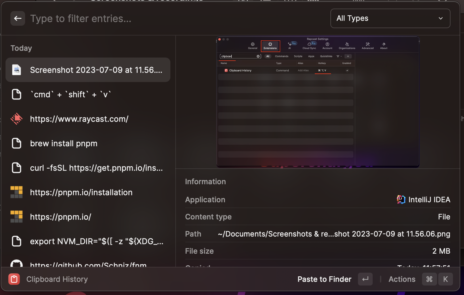Click the IntelliJ IDEA application icon
Viewport: 464px width, 295px height.
[x=401, y=200]
